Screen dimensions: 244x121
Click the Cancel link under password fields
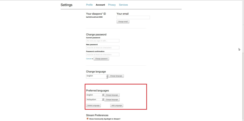pyautogui.click(x=88, y=59)
